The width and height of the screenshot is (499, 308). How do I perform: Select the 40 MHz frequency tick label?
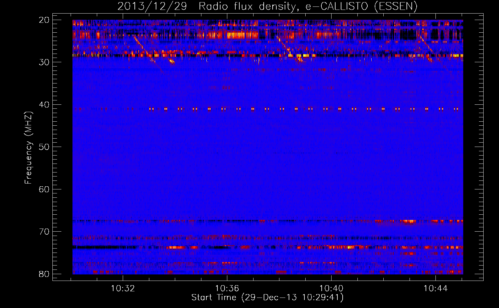pyautogui.click(x=44, y=104)
